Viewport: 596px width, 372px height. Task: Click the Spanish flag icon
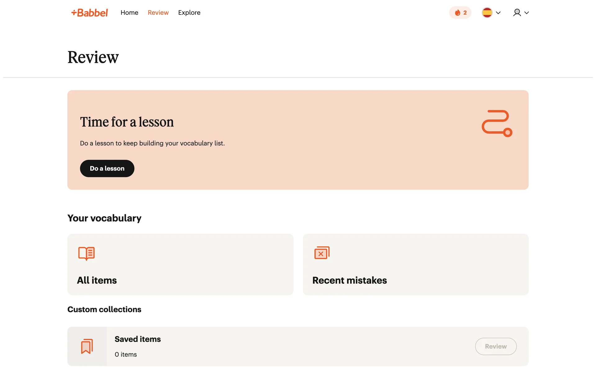487,13
